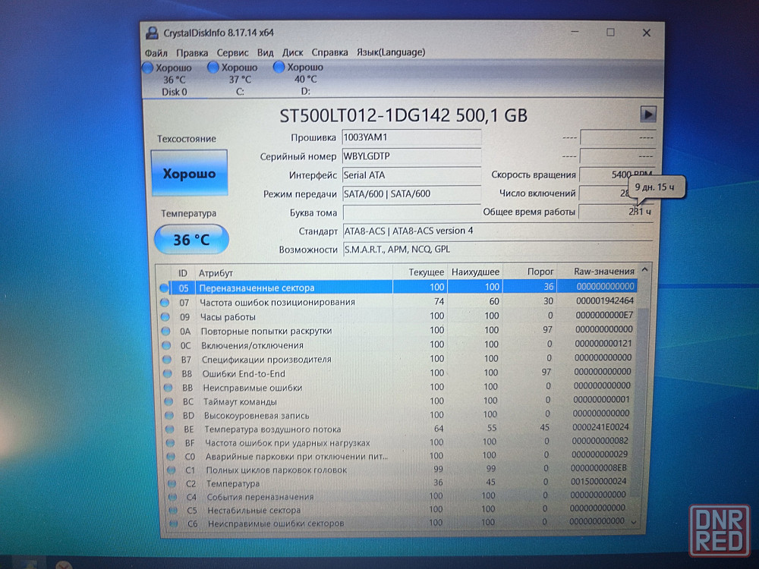The image size is (759, 569).
Task: Open the Язык(Language) menu
Action: pyautogui.click(x=390, y=52)
